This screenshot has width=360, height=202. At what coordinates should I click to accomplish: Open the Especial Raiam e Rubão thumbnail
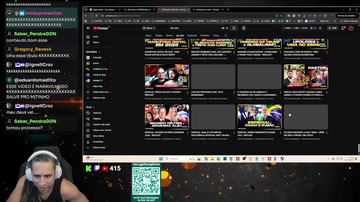coord(259,117)
